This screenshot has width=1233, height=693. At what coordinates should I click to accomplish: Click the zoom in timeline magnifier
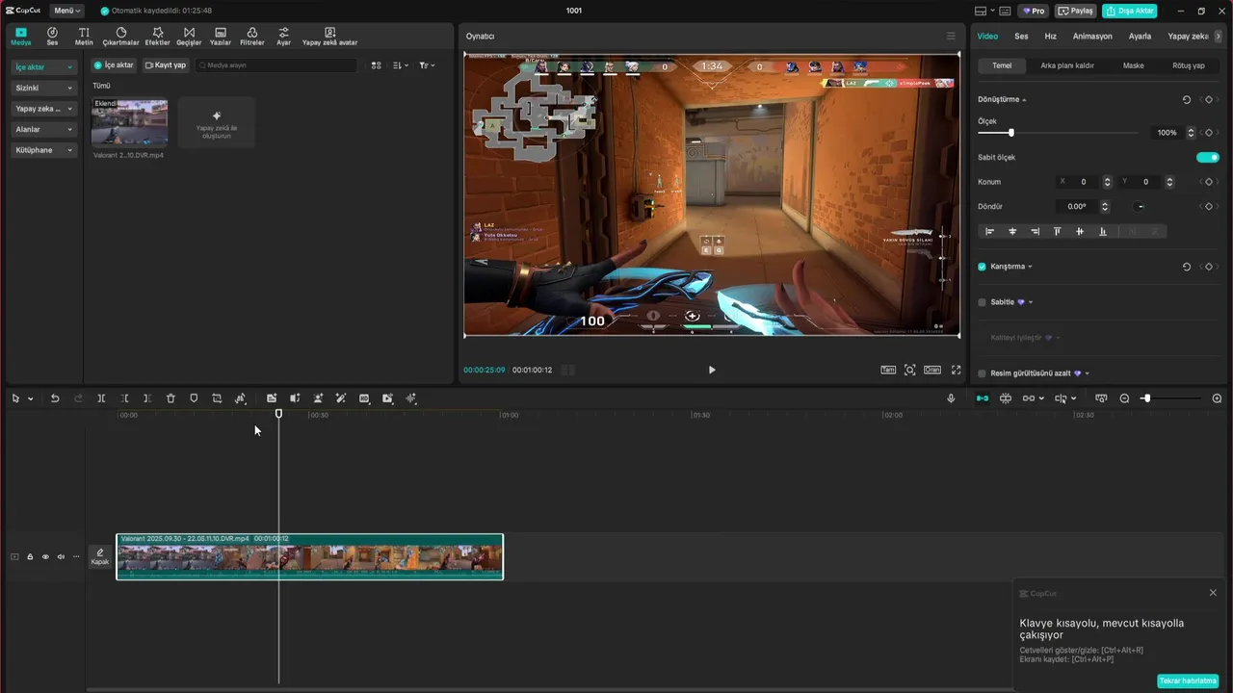[1217, 398]
